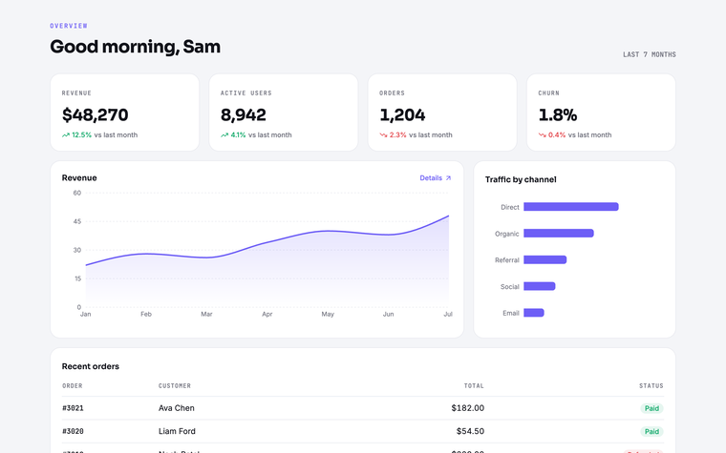Click order number #3020
The height and width of the screenshot is (453, 726).
click(73, 431)
